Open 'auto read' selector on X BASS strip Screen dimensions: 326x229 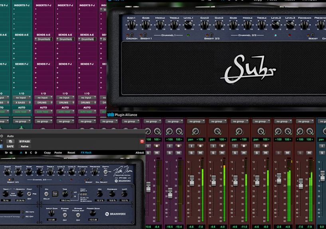coord(22,112)
